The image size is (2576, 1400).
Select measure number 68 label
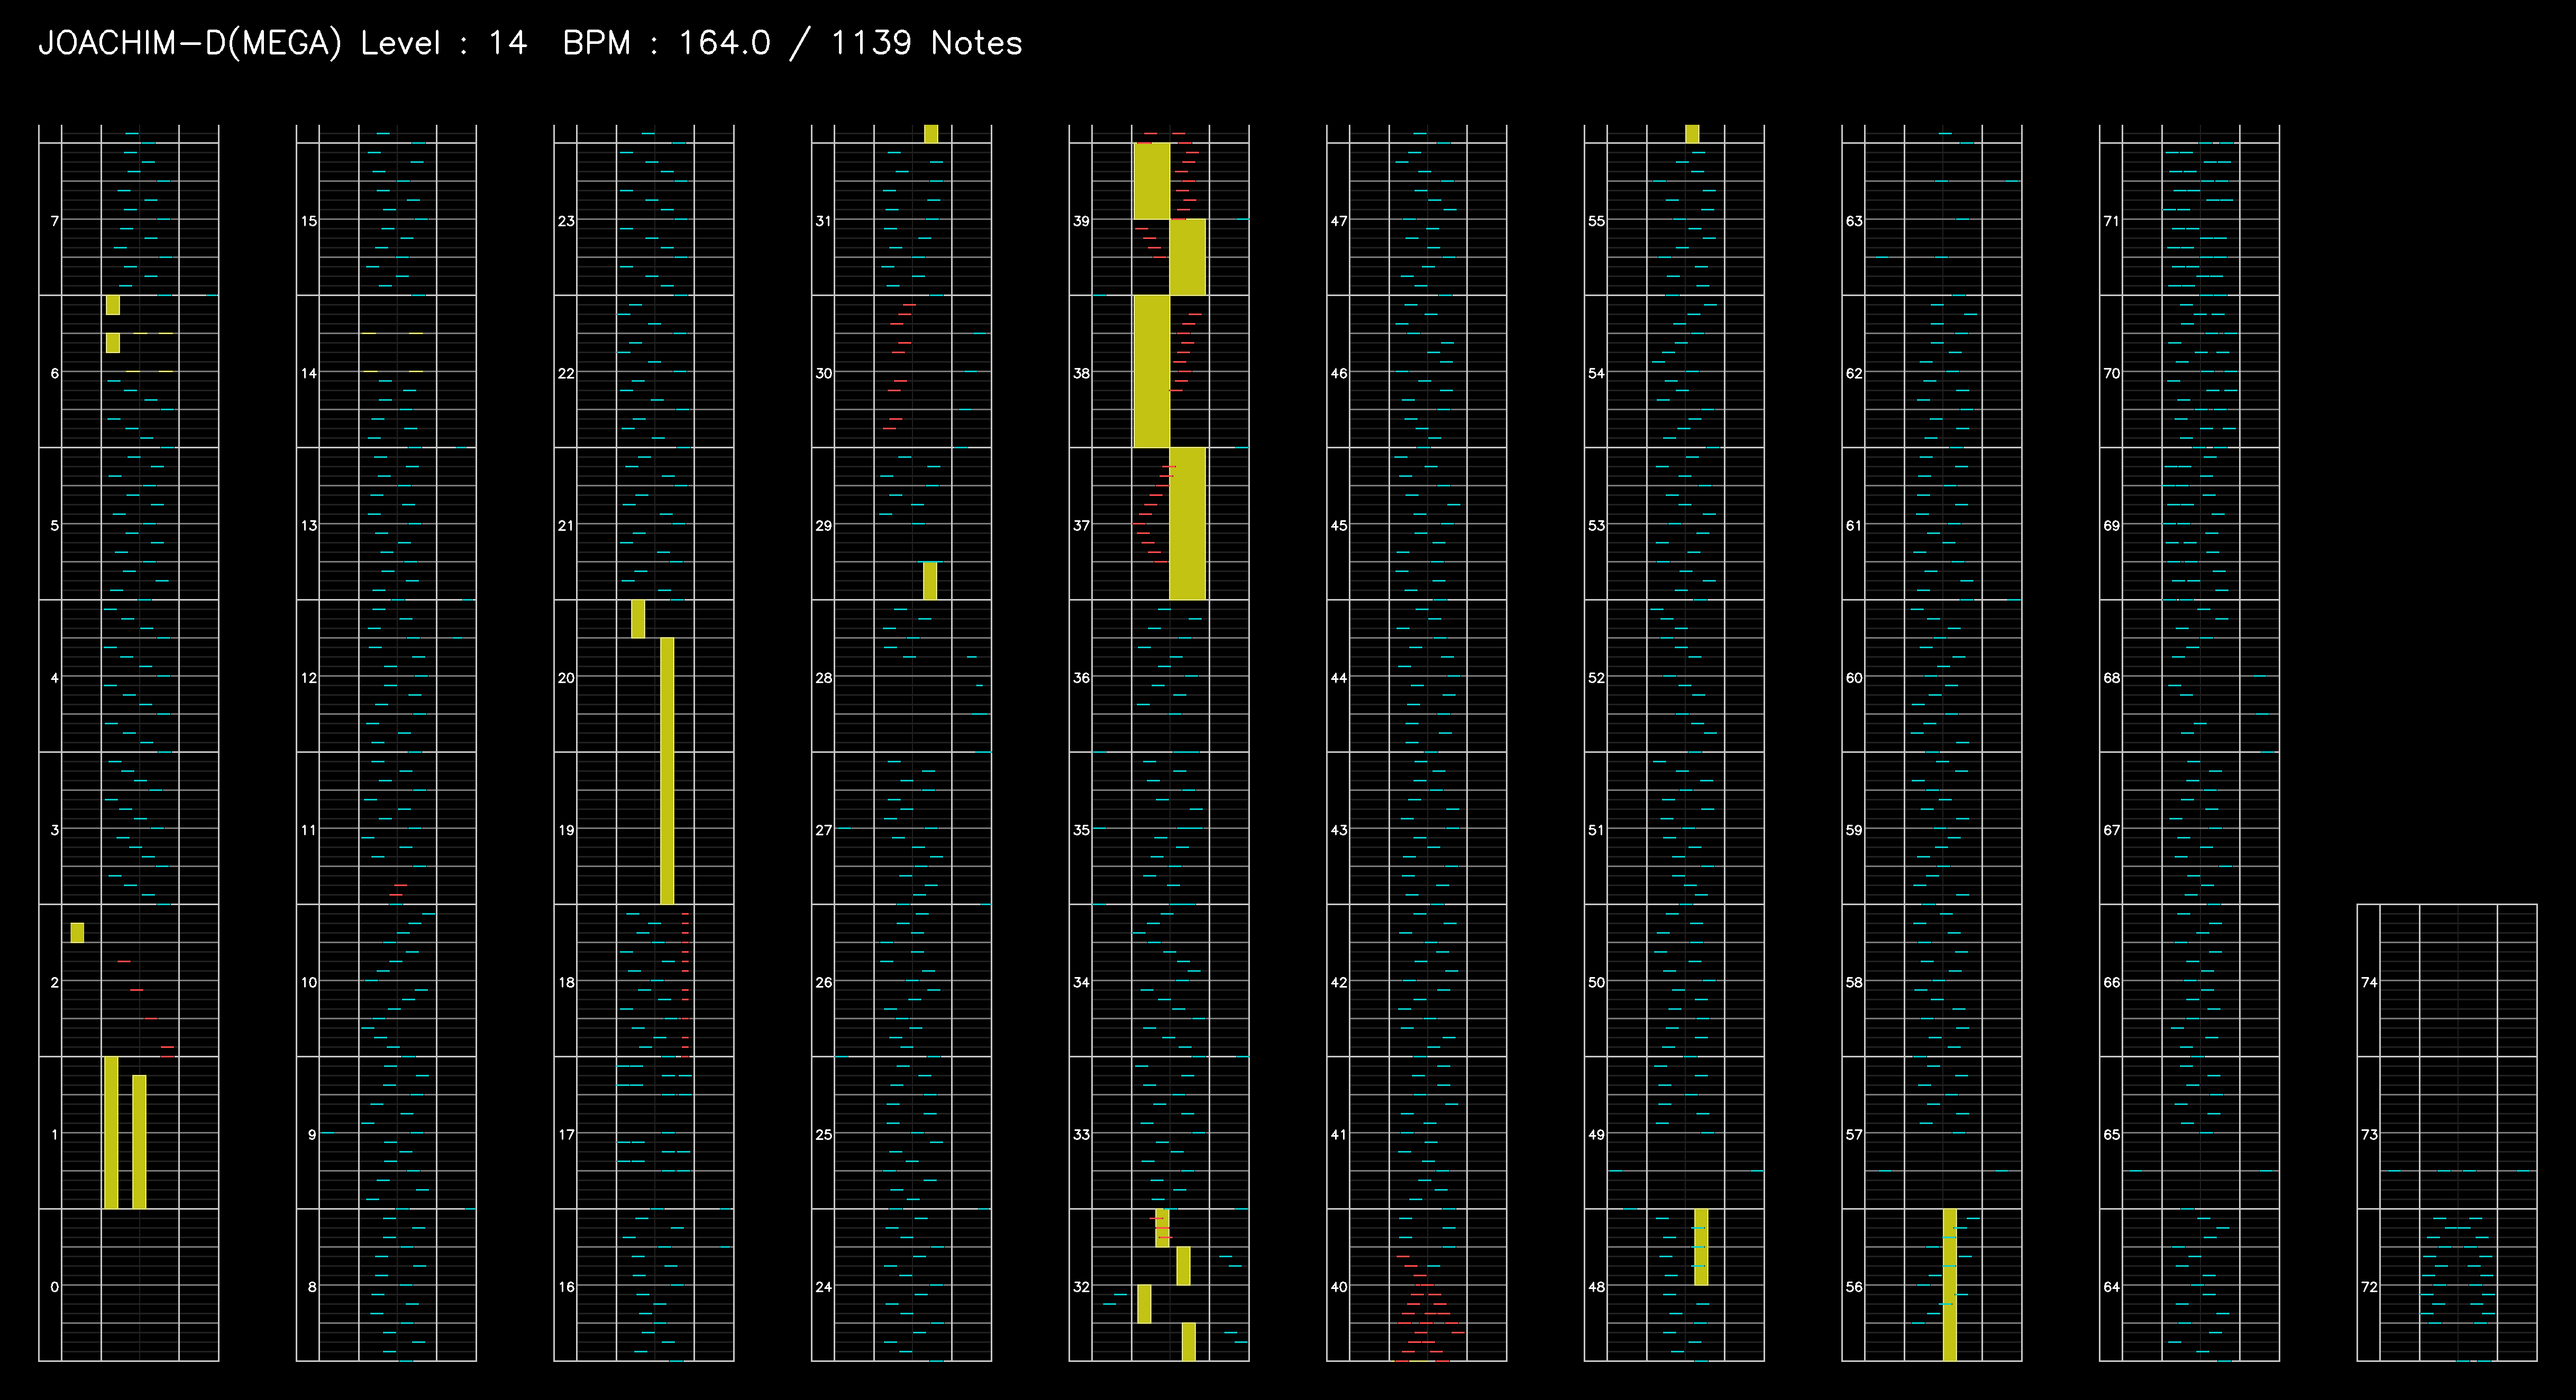pyautogui.click(x=2111, y=677)
